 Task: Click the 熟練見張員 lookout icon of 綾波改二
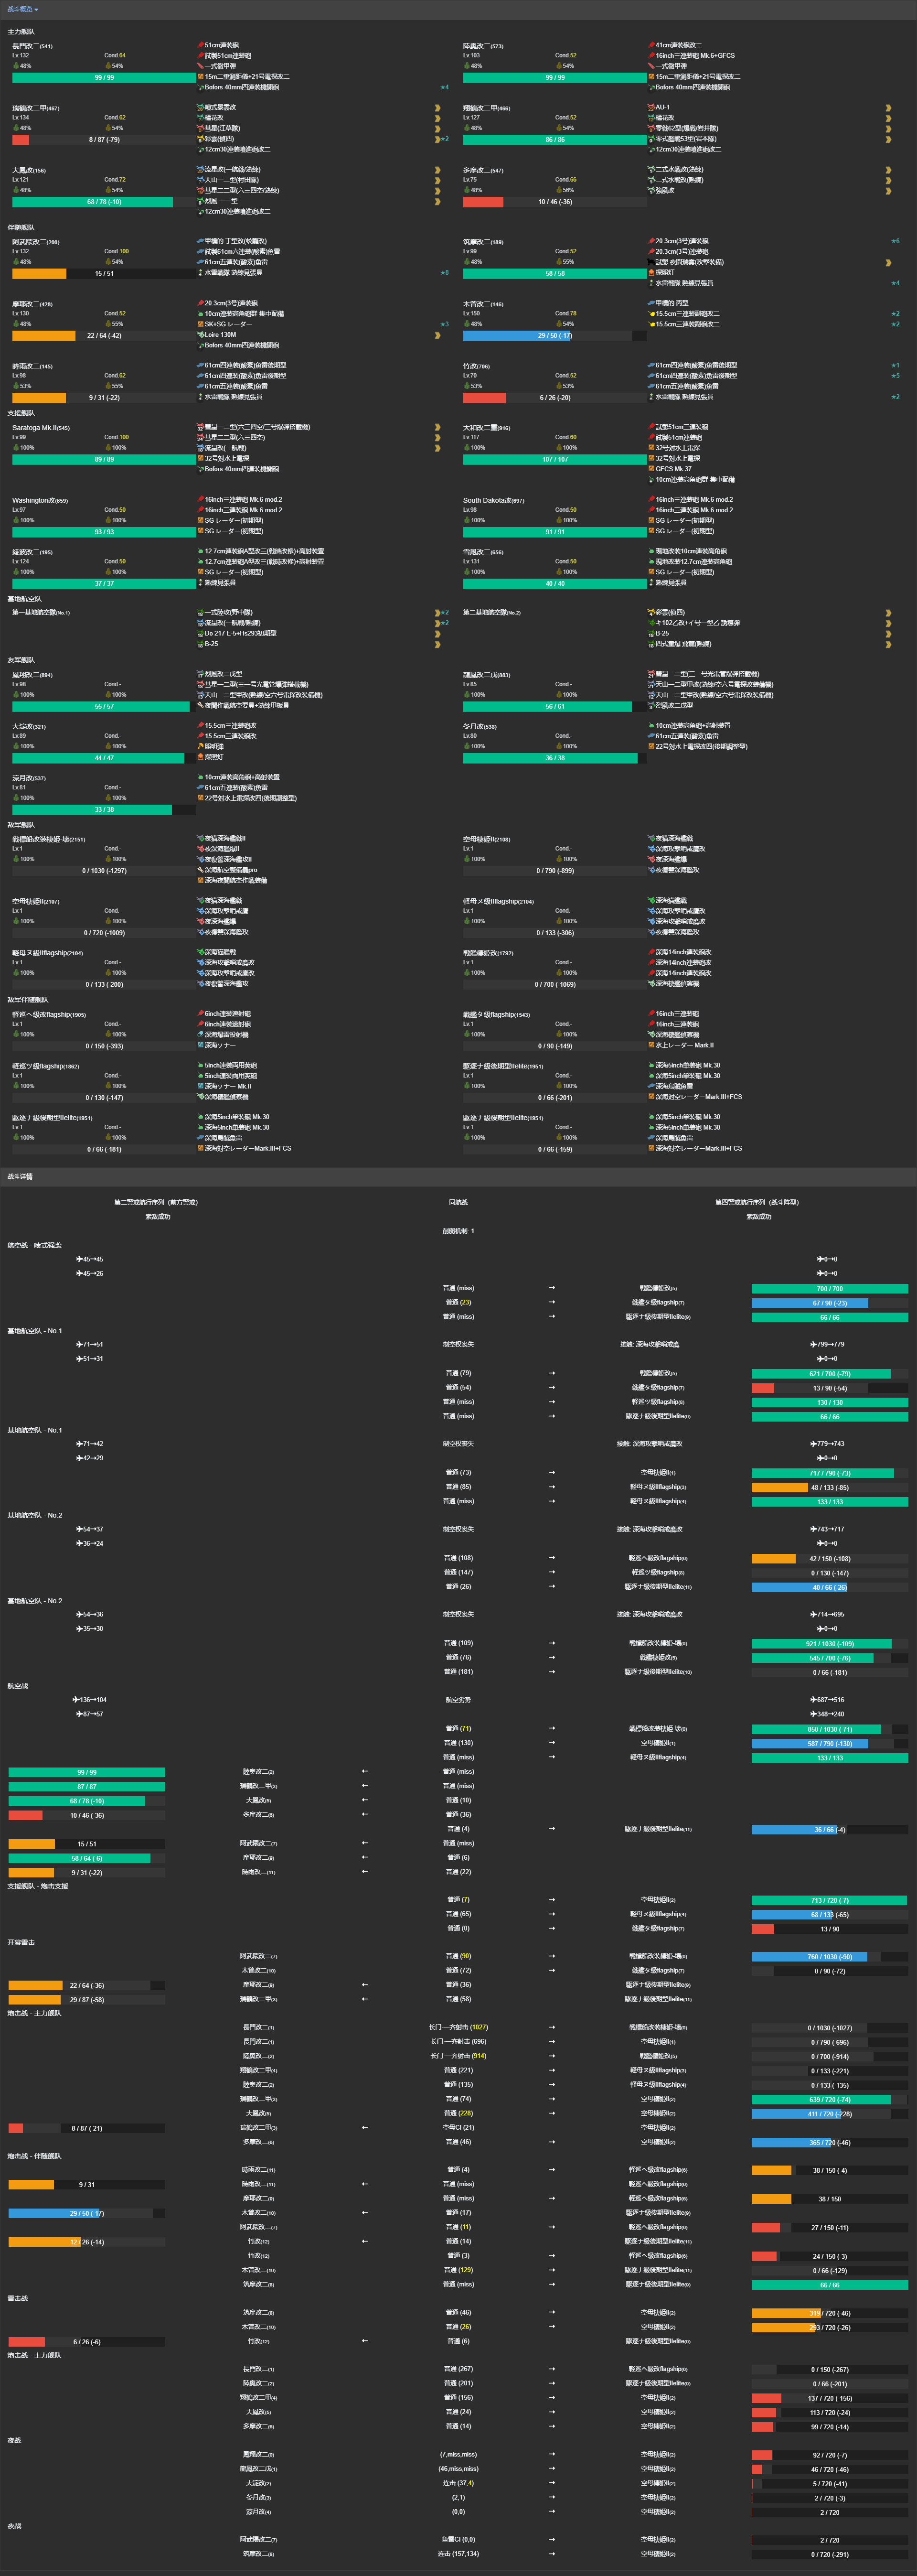(201, 582)
